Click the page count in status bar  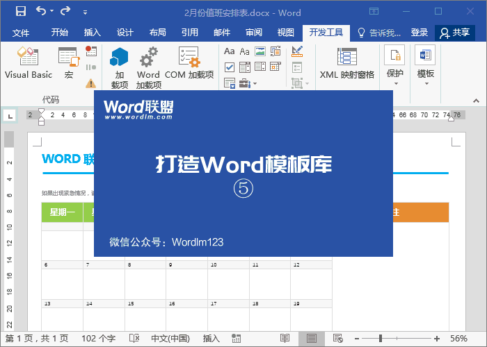pos(37,339)
